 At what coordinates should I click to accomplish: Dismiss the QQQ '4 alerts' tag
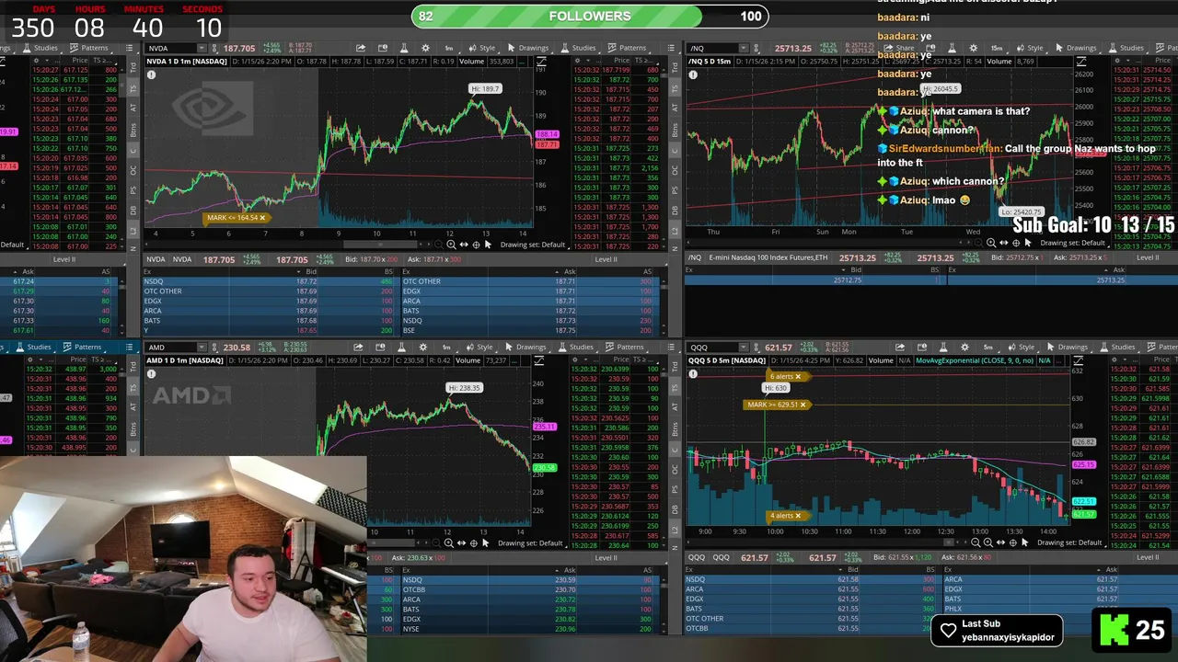point(798,516)
